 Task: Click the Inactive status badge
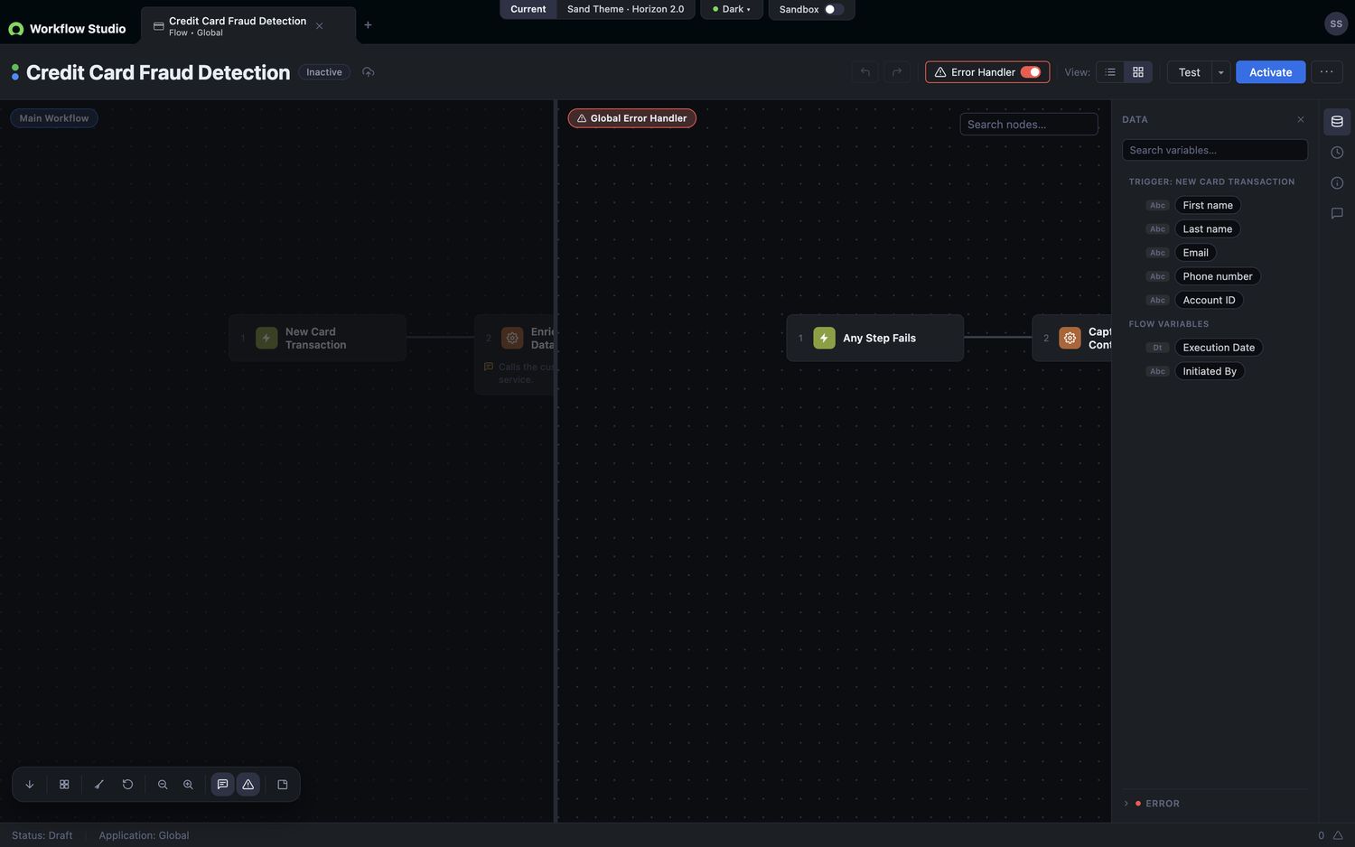324,72
